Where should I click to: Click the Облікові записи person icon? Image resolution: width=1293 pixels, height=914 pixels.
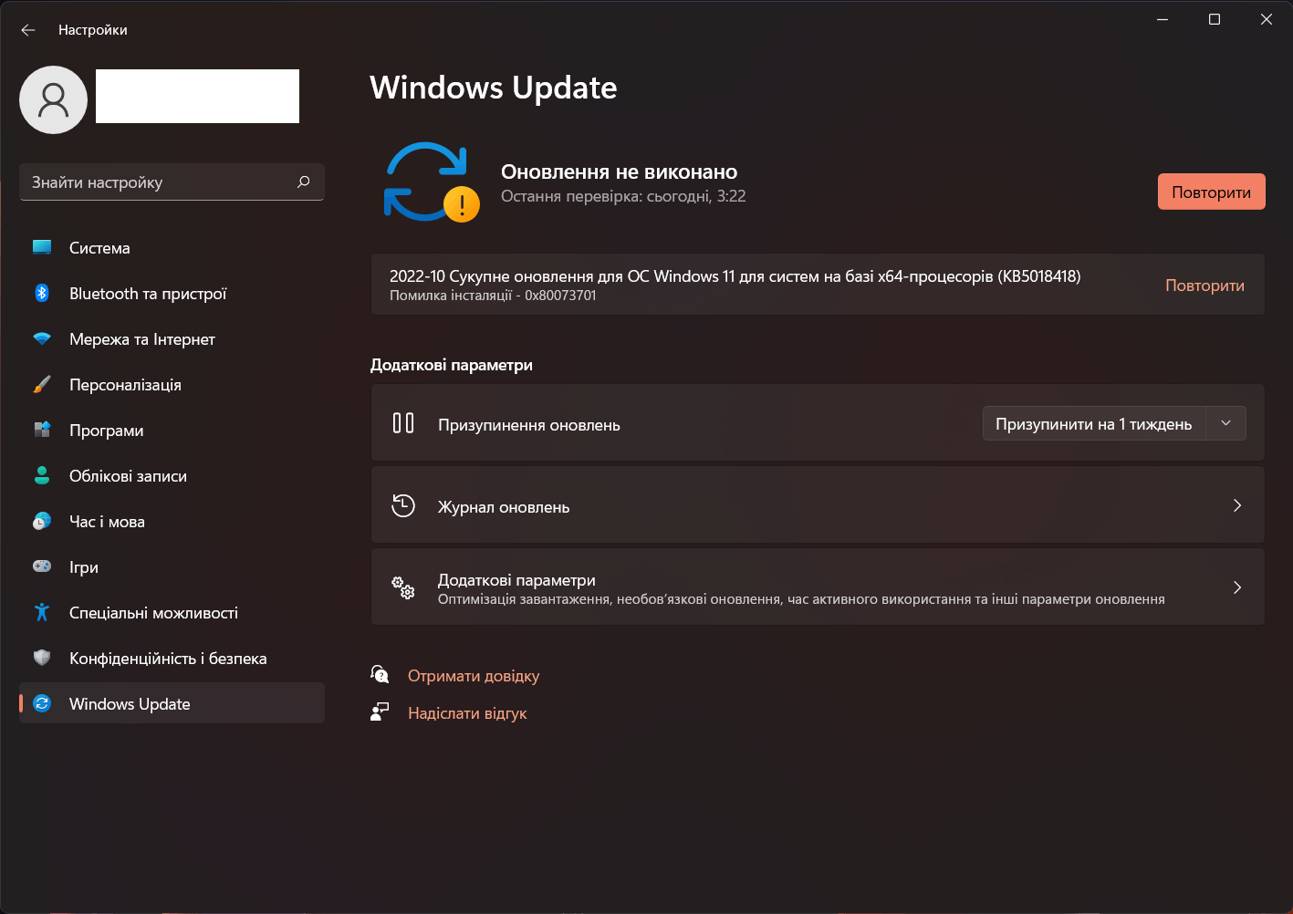pos(42,475)
